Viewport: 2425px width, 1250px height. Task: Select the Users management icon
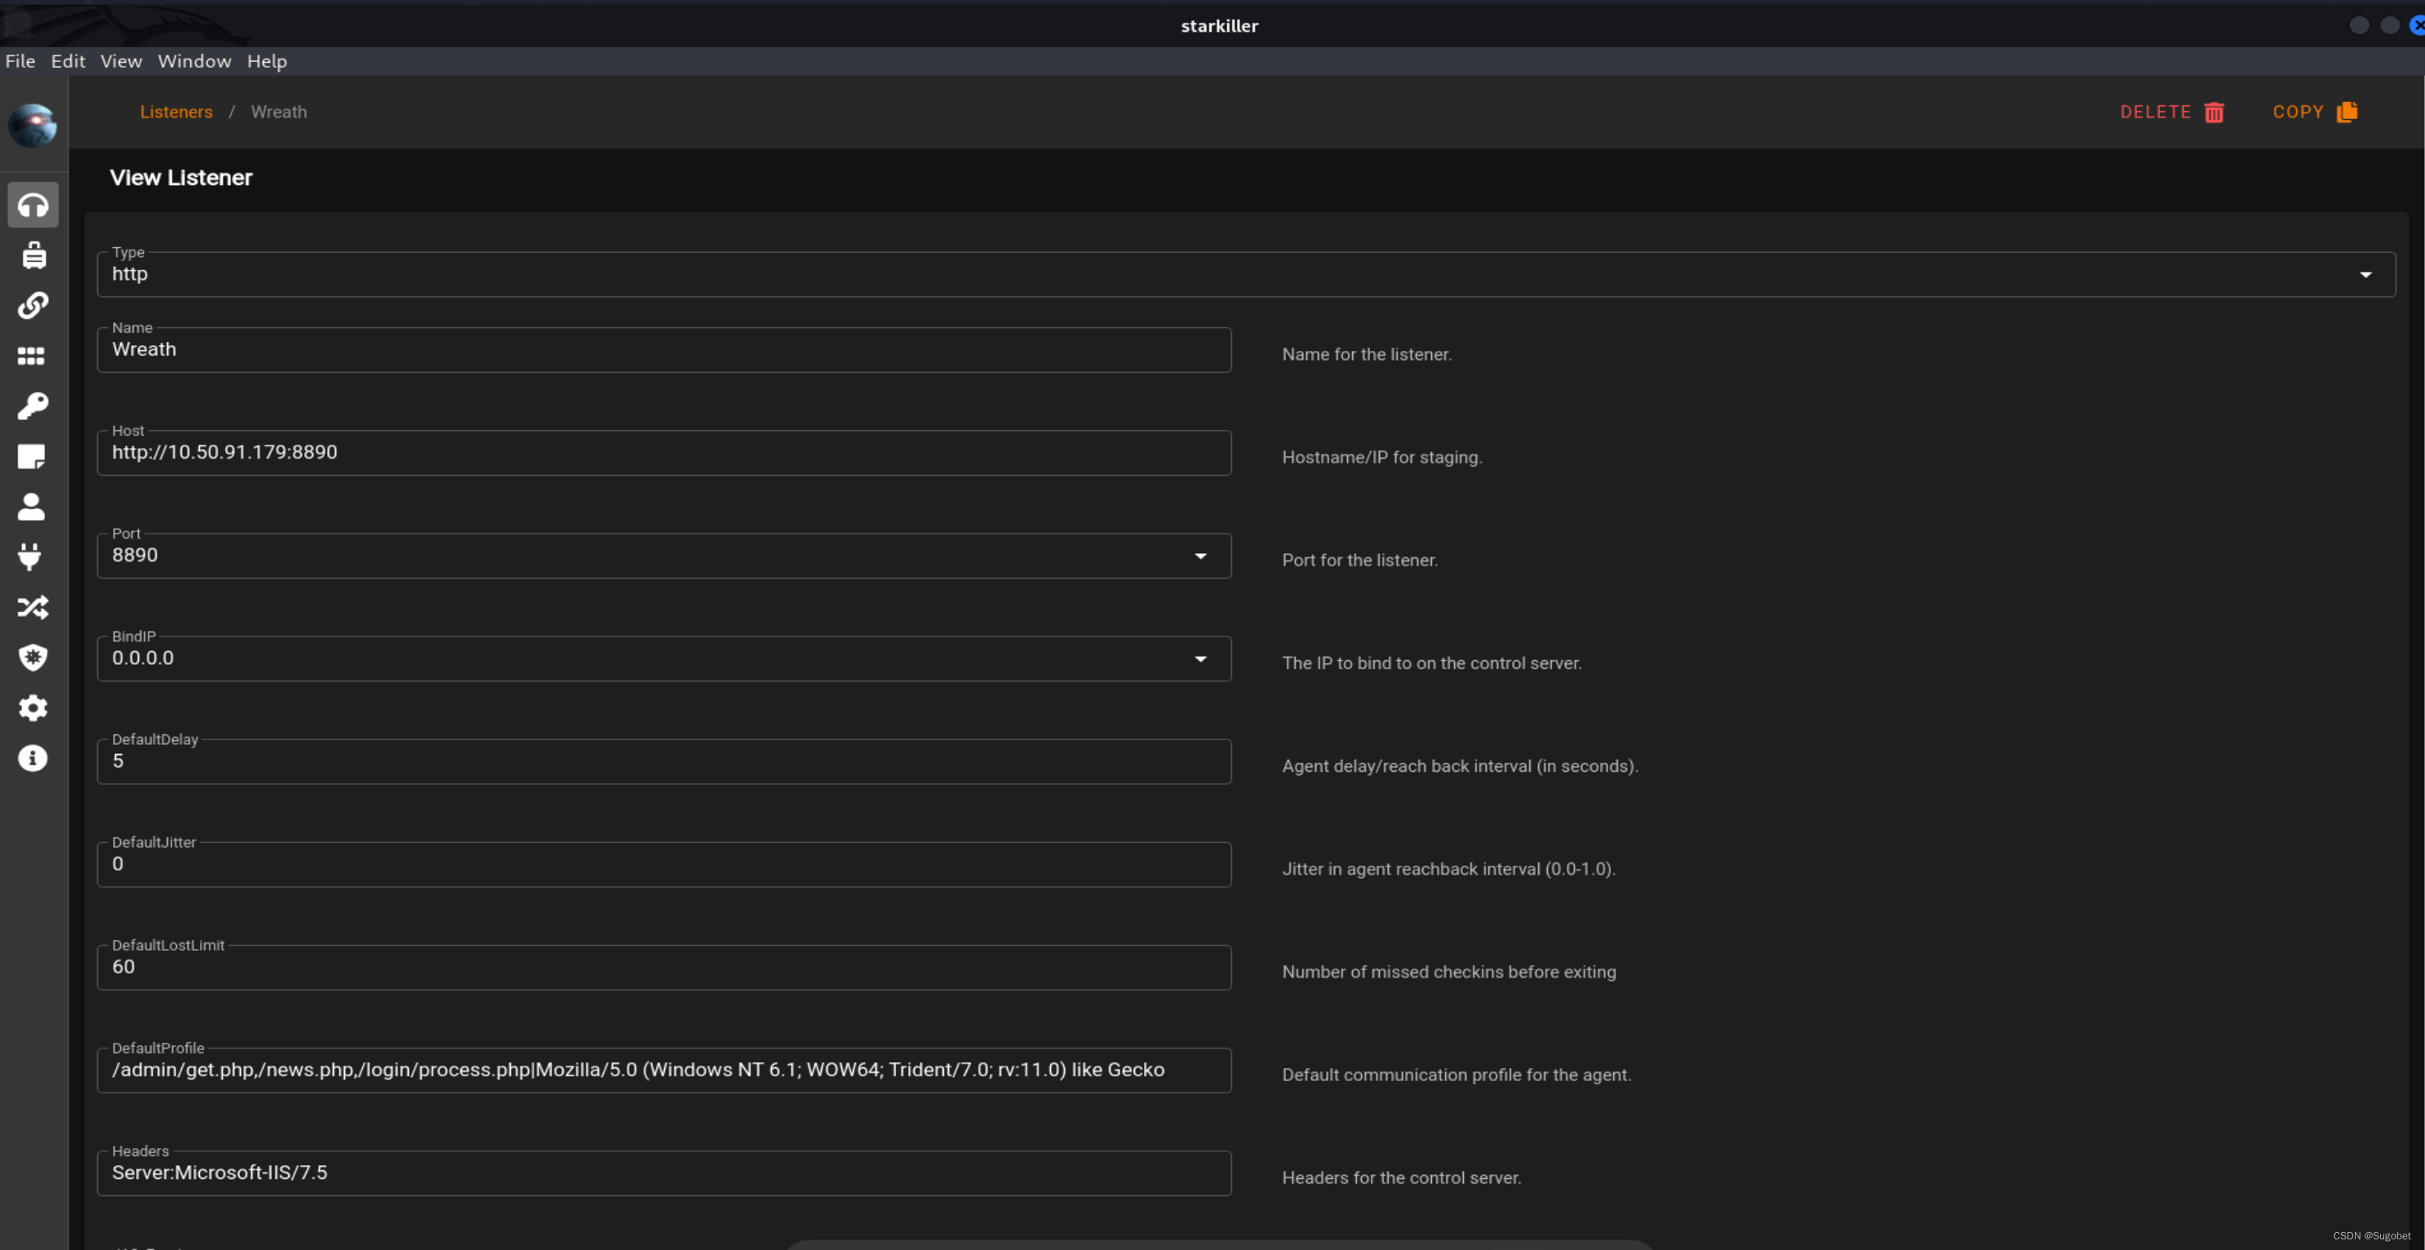point(32,505)
